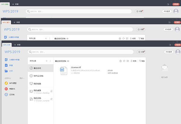Click 点击登录 in the WPS 演示 window
This screenshot has height=124, width=181.
coord(168,29)
